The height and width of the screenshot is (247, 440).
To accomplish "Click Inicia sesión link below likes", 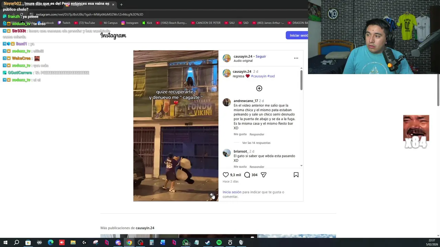I will [232, 192].
